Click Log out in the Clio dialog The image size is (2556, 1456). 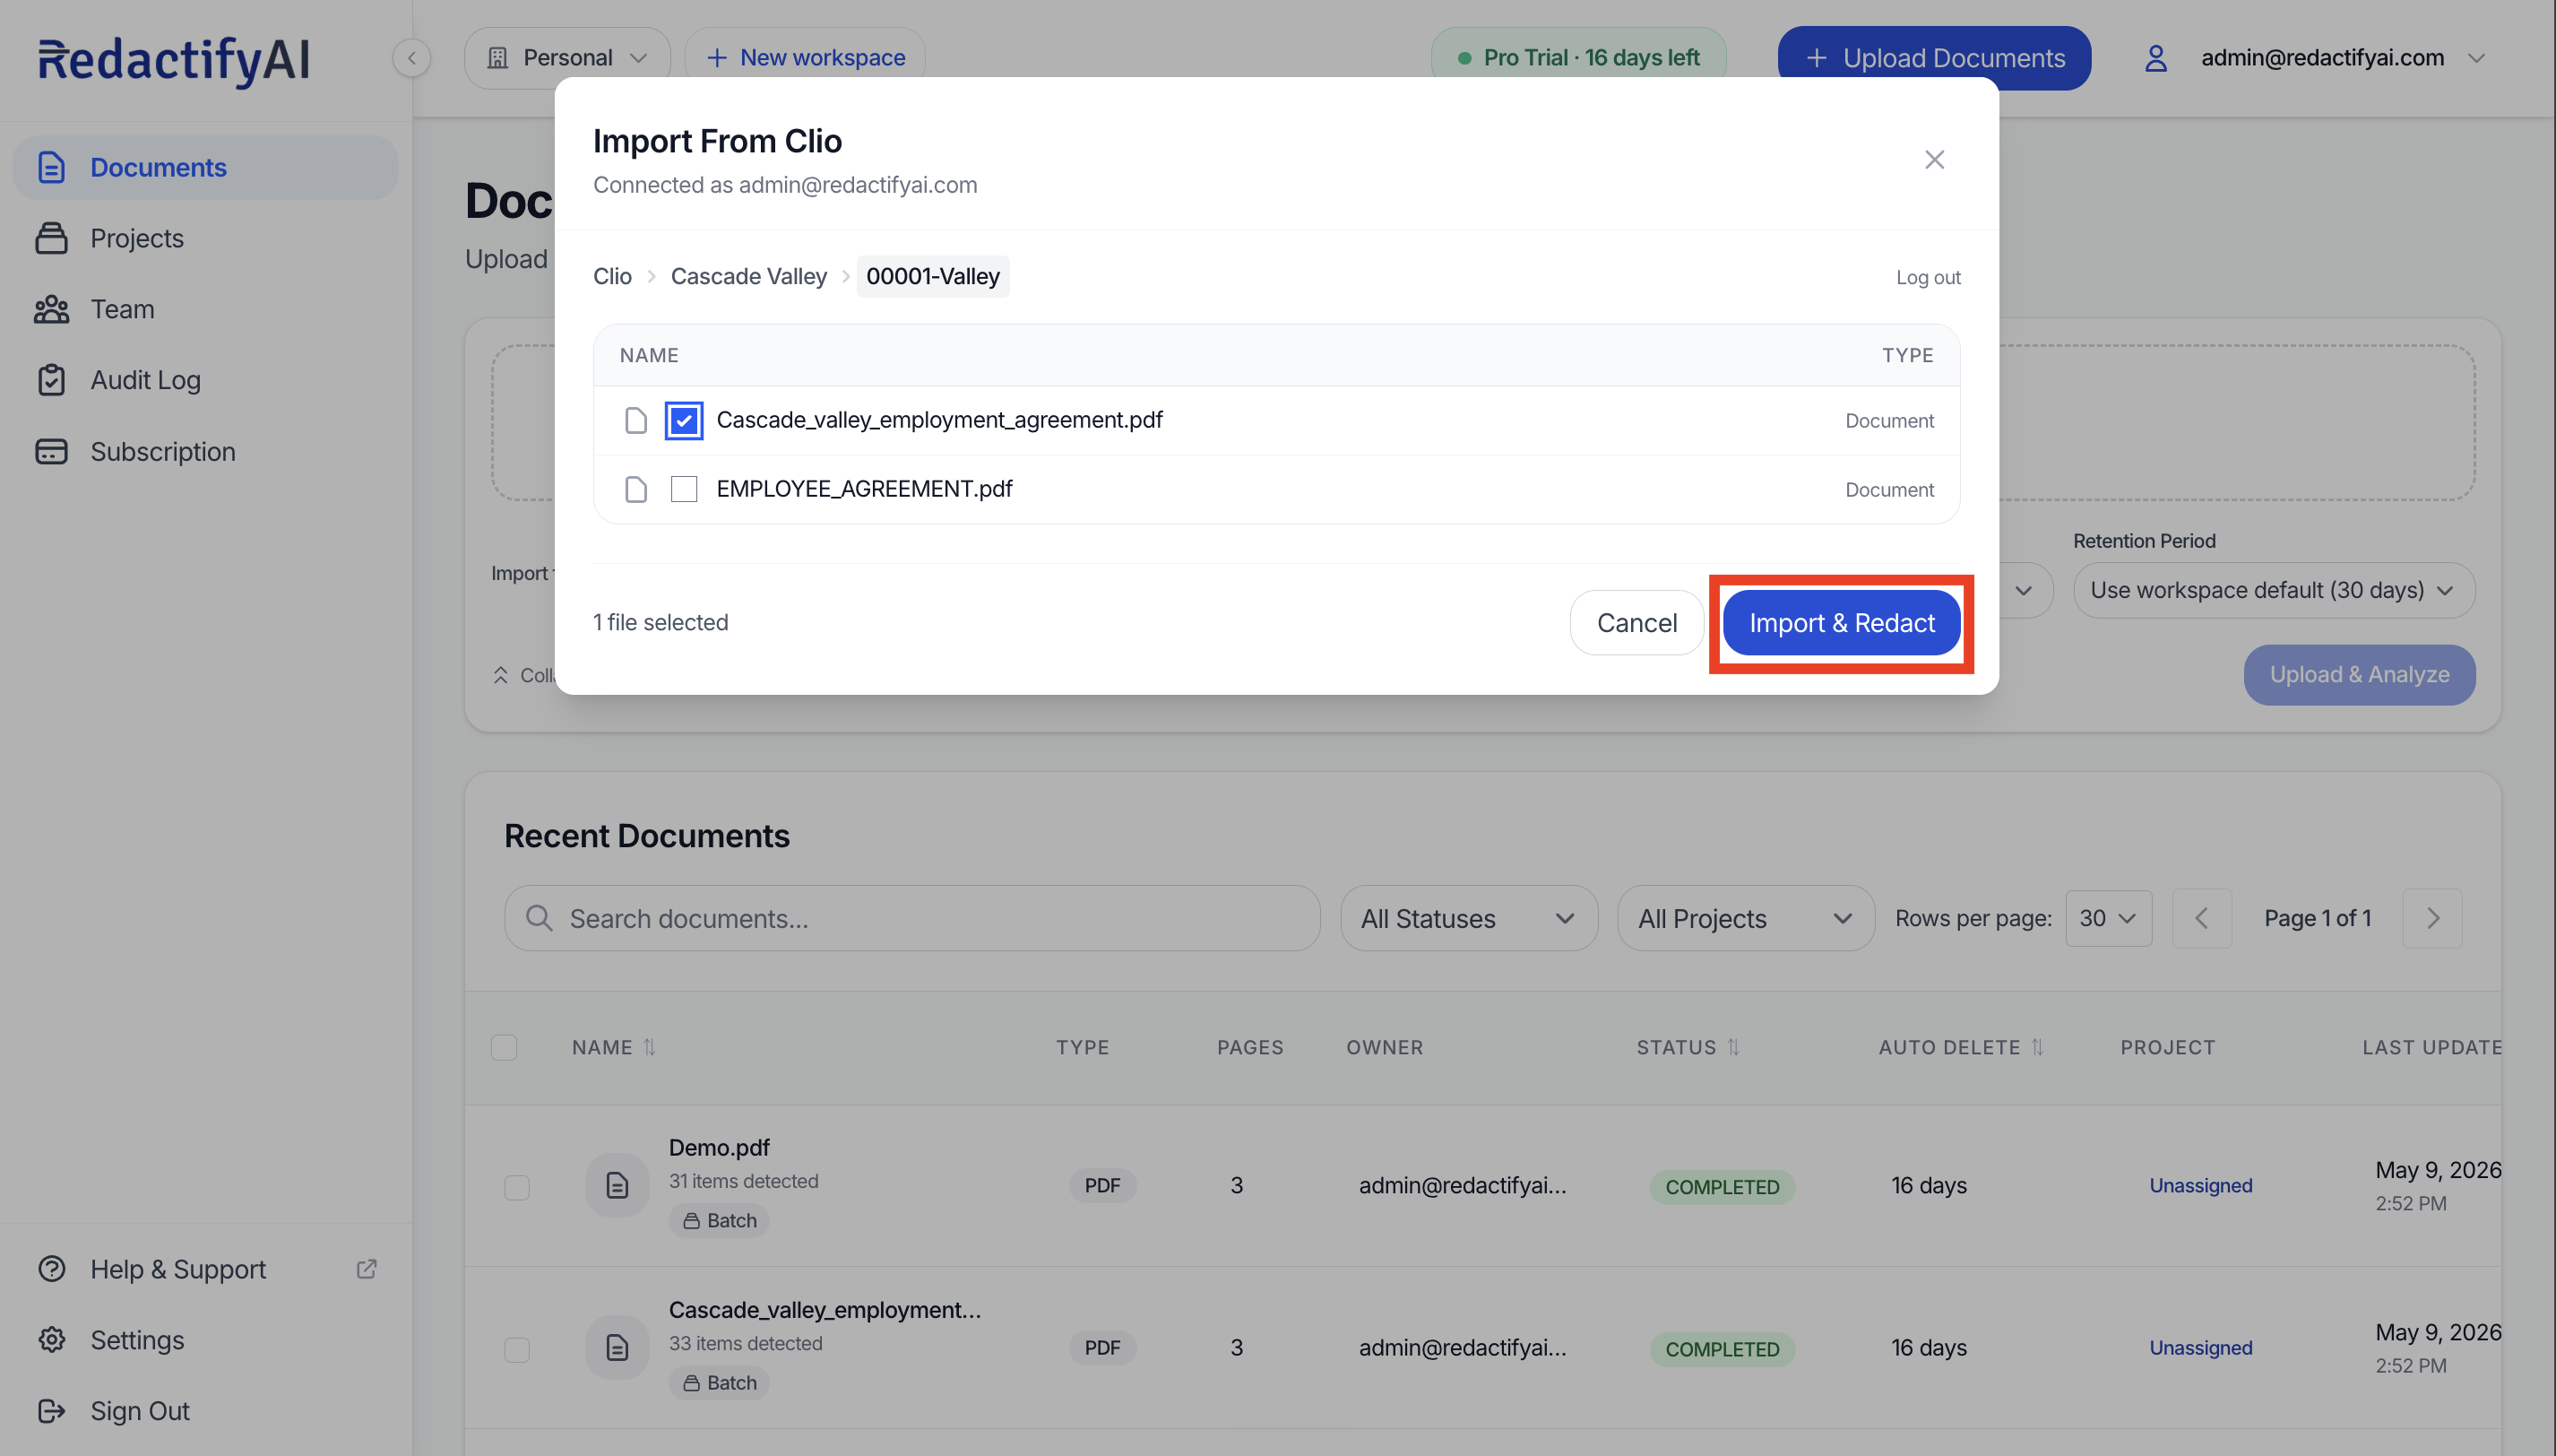[x=1929, y=277]
